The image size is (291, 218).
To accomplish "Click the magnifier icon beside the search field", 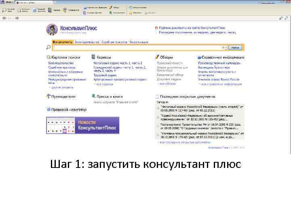I will (48, 47).
